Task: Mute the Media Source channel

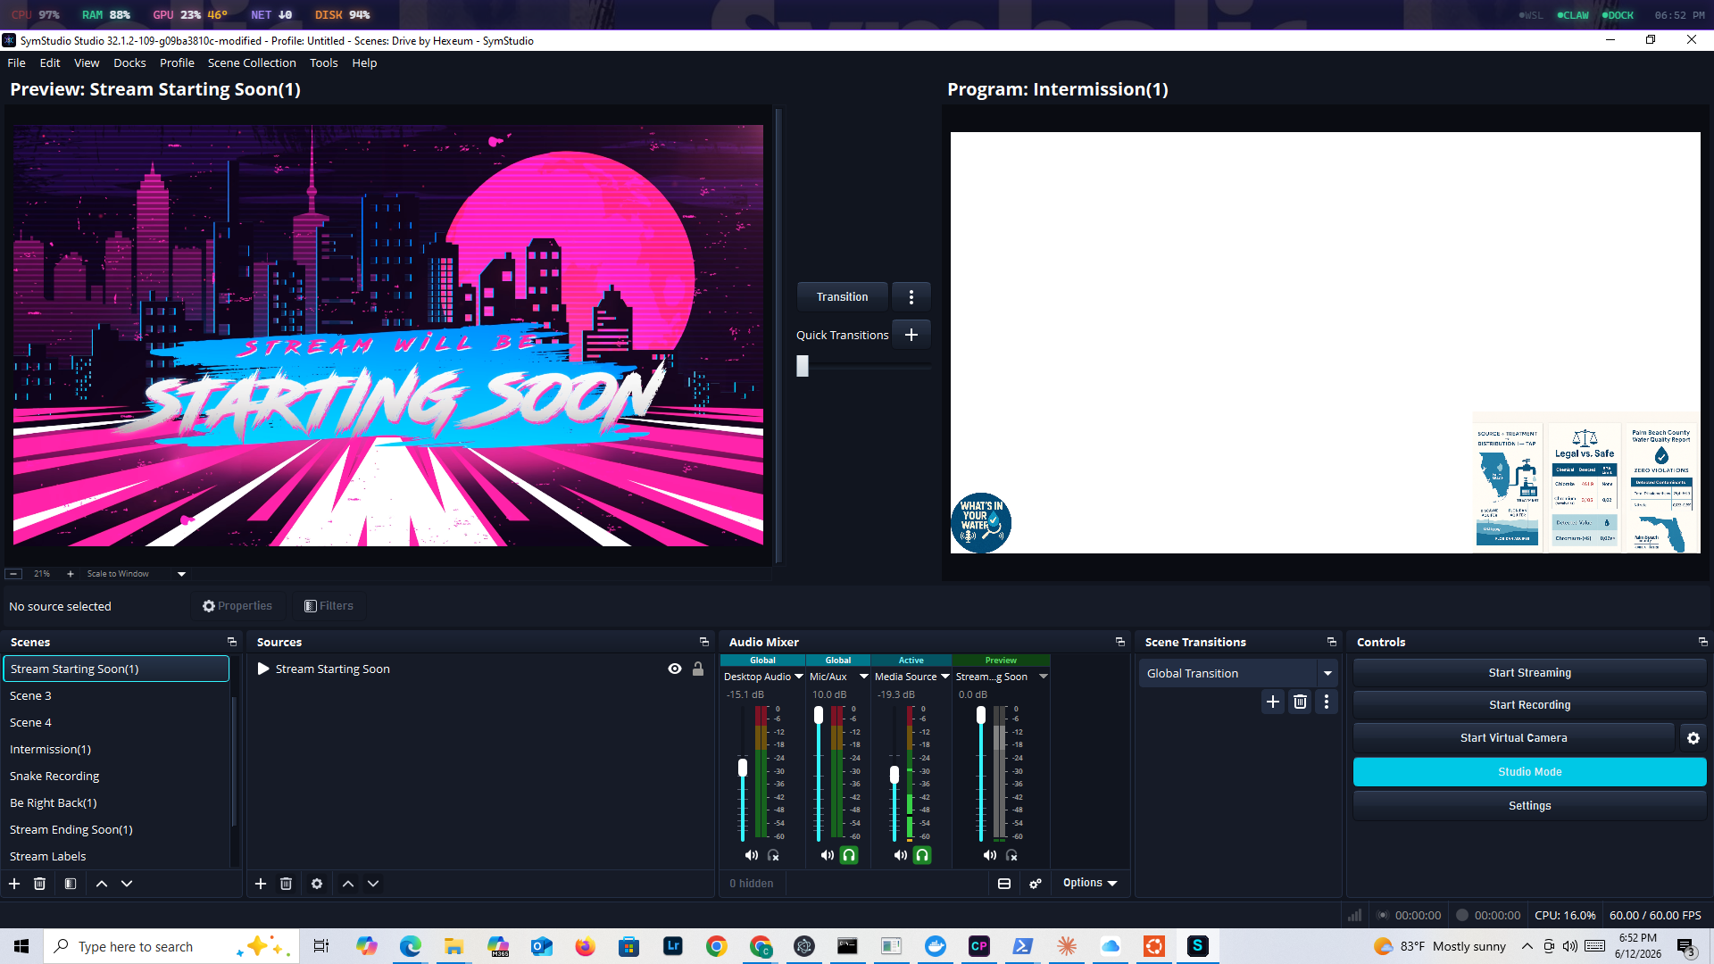Action: click(901, 855)
